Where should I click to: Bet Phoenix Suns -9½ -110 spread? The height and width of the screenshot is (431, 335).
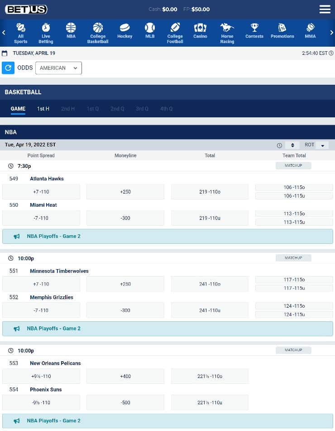coord(41,403)
